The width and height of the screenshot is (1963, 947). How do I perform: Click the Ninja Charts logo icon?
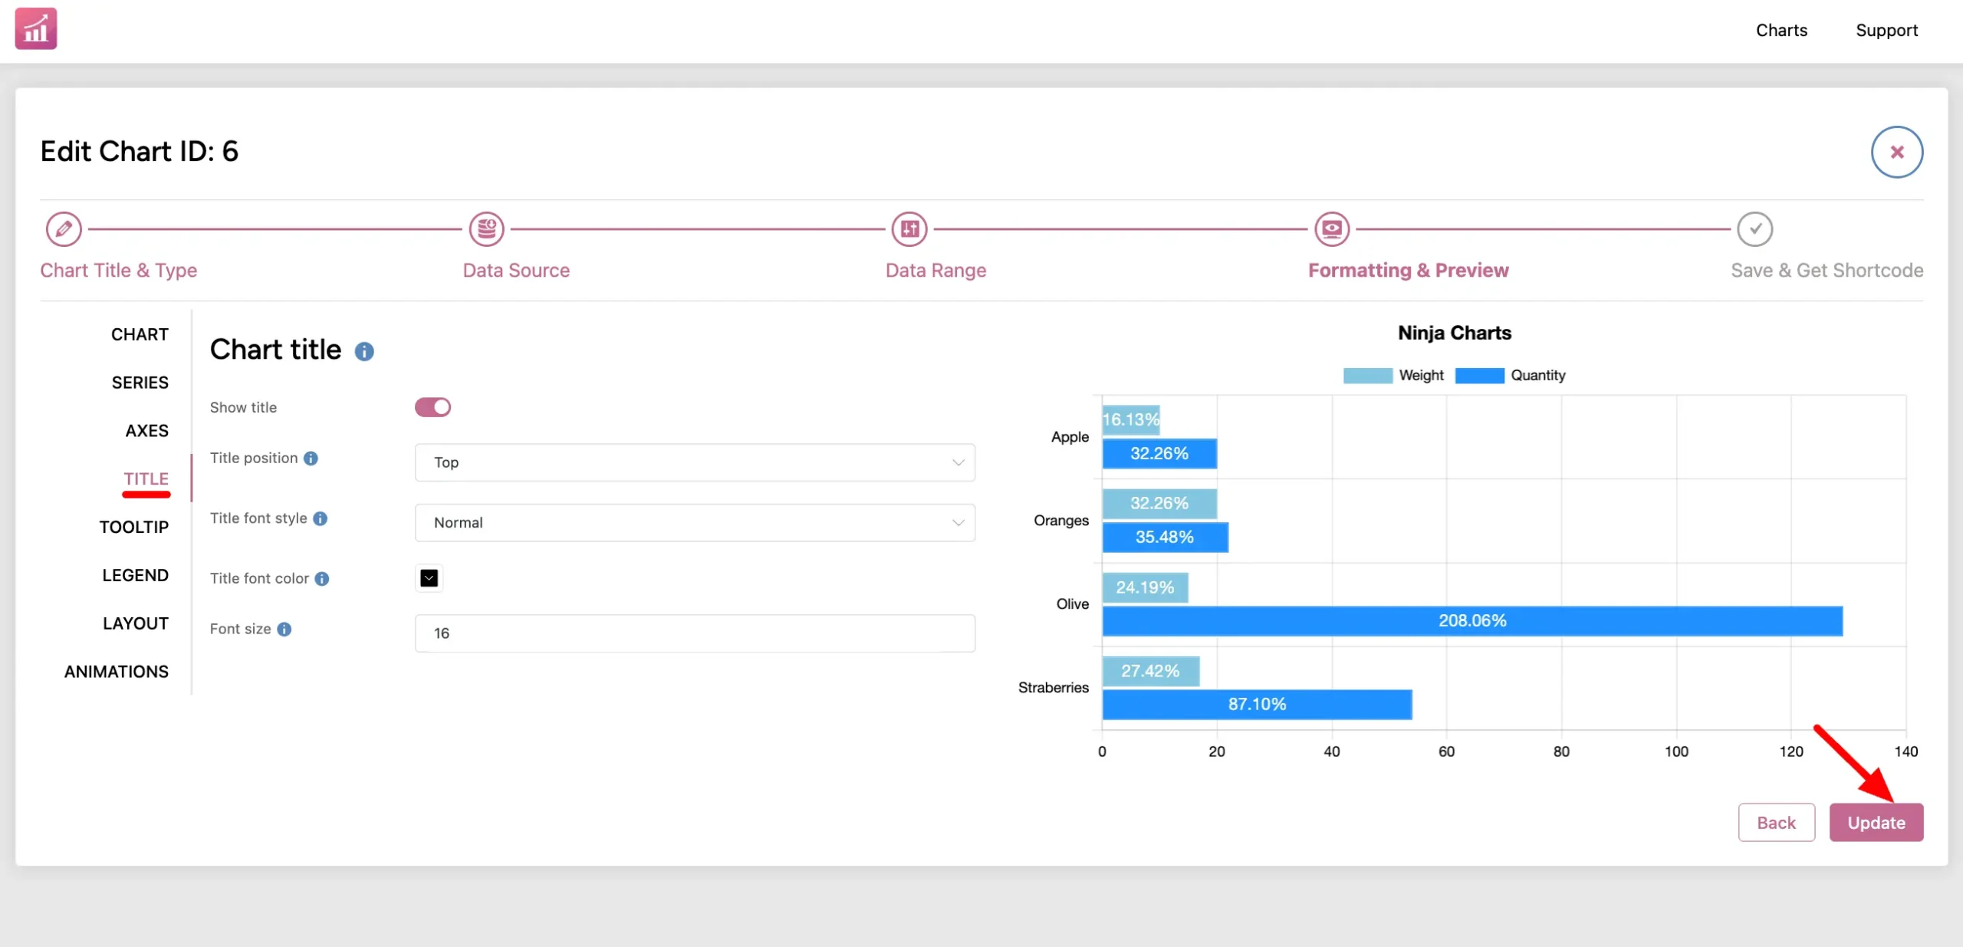[36, 28]
